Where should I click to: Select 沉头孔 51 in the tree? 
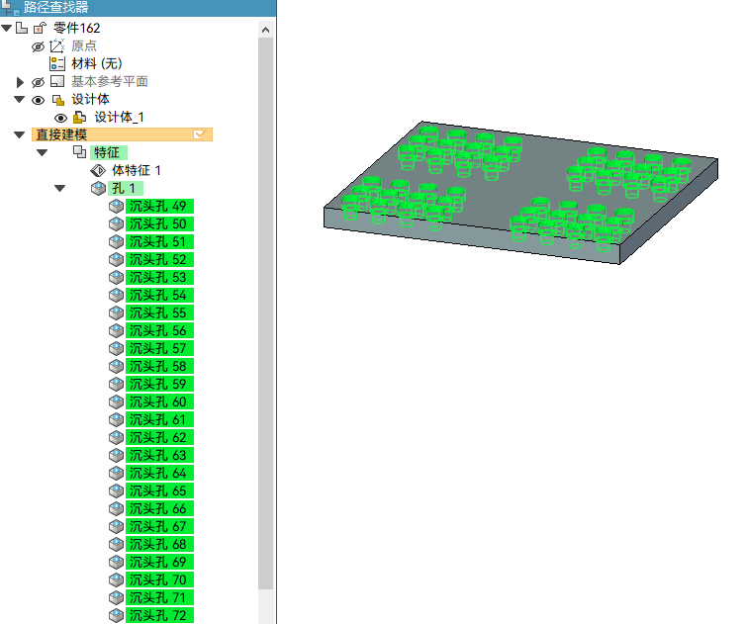(159, 242)
